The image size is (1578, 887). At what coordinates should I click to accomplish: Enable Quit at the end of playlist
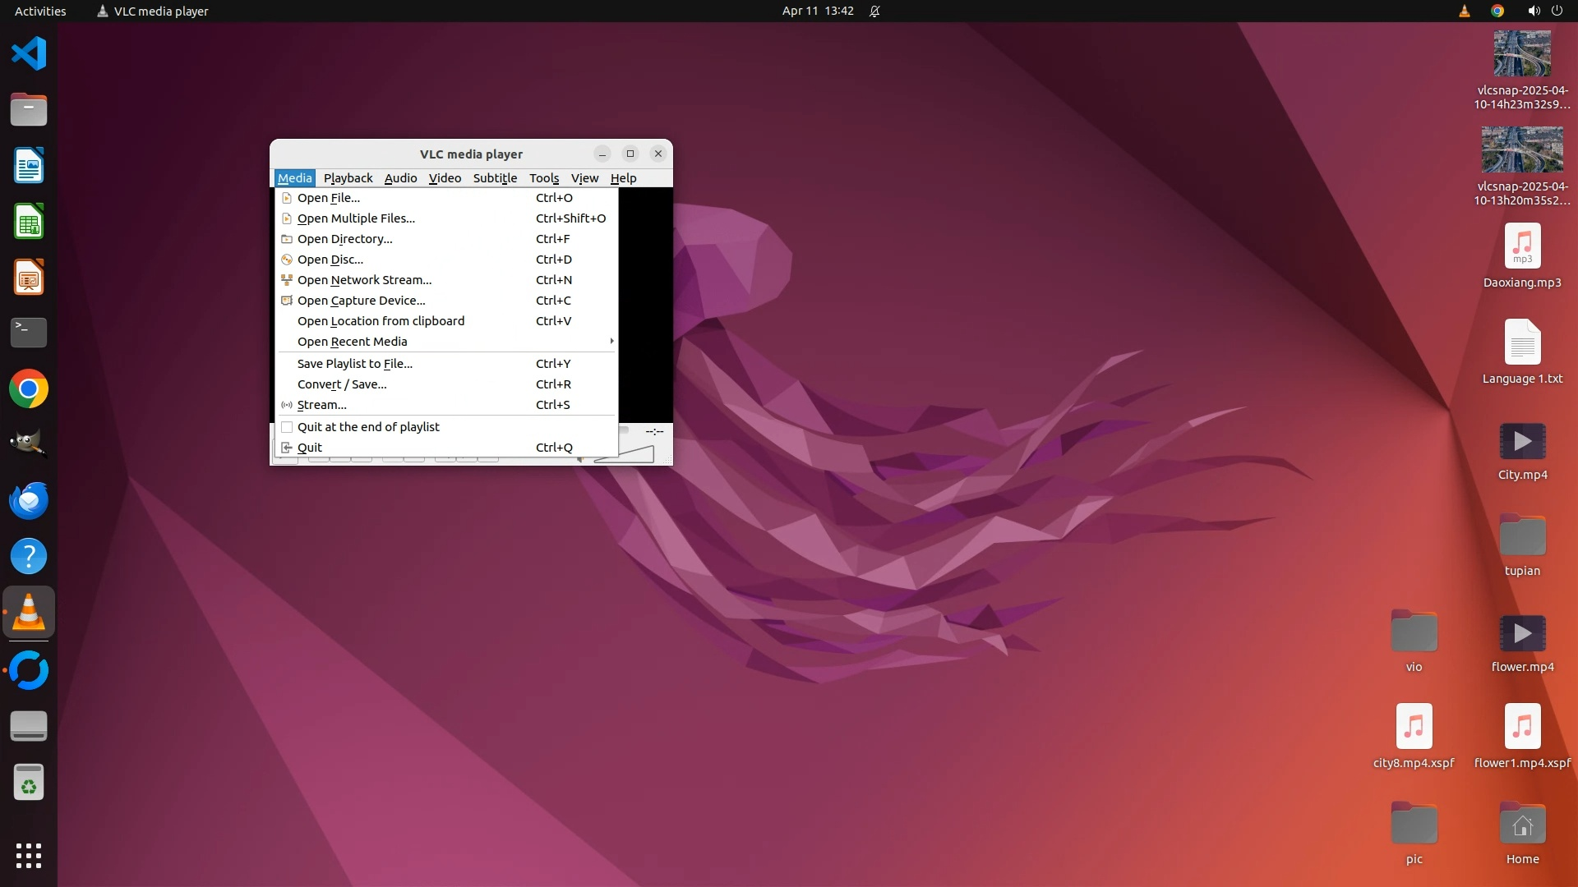pos(368,427)
